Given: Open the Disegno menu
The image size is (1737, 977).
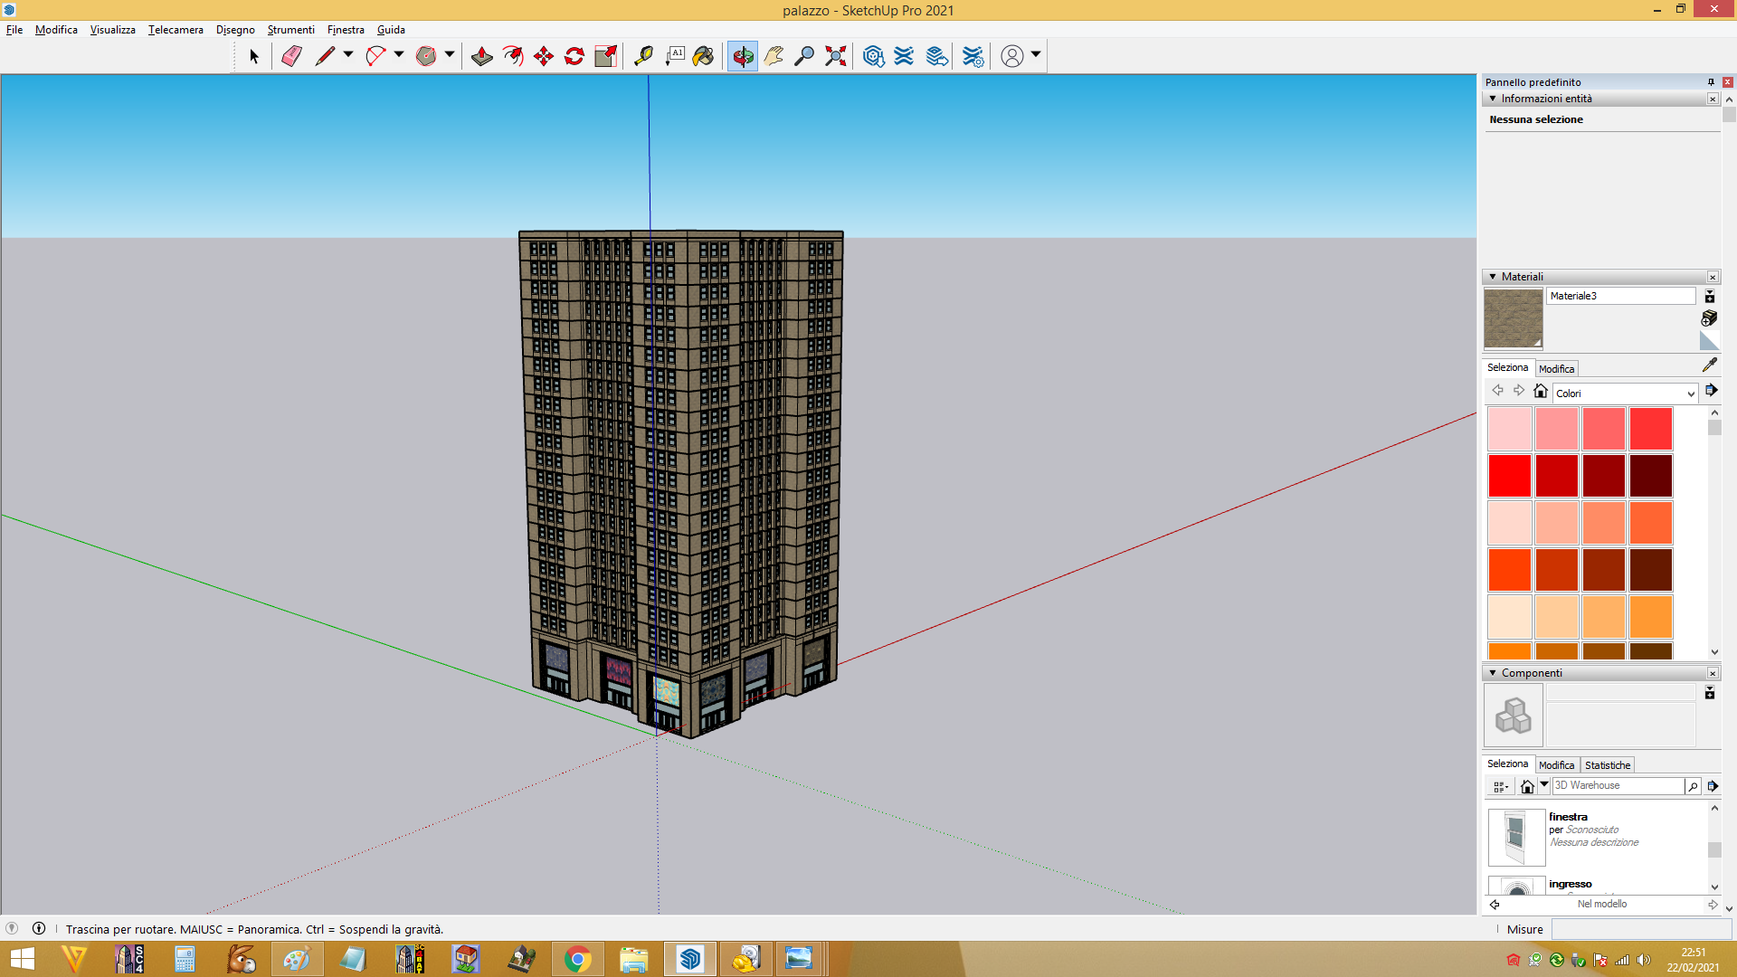Looking at the screenshot, I should click(235, 30).
